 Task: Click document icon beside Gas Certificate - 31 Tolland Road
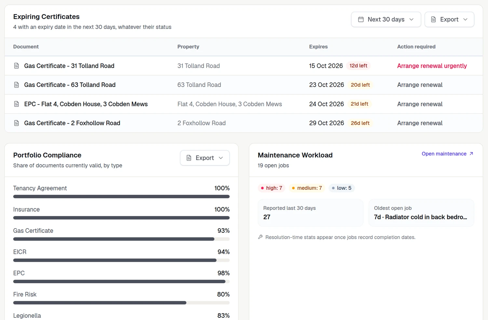(x=17, y=66)
